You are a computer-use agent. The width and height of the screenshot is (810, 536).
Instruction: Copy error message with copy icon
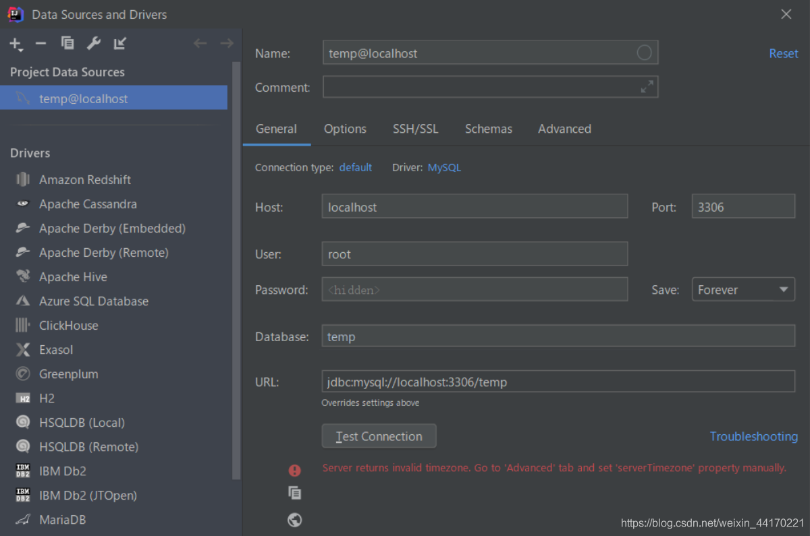click(x=294, y=493)
